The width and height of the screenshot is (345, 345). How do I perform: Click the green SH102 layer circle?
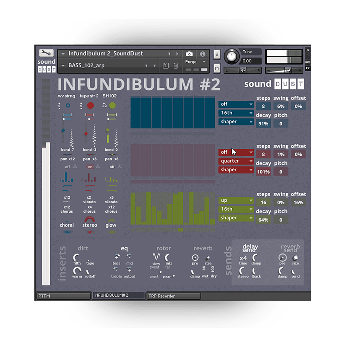(x=112, y=105)
